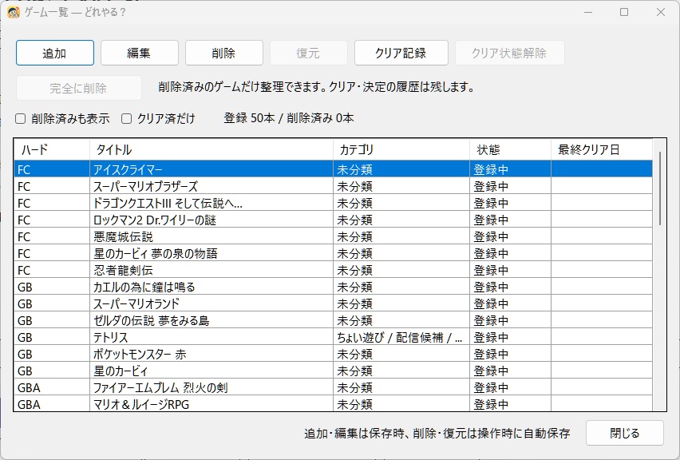Click the 登録 50本 / 削除済み 0本 counter text

pos(289,118)
